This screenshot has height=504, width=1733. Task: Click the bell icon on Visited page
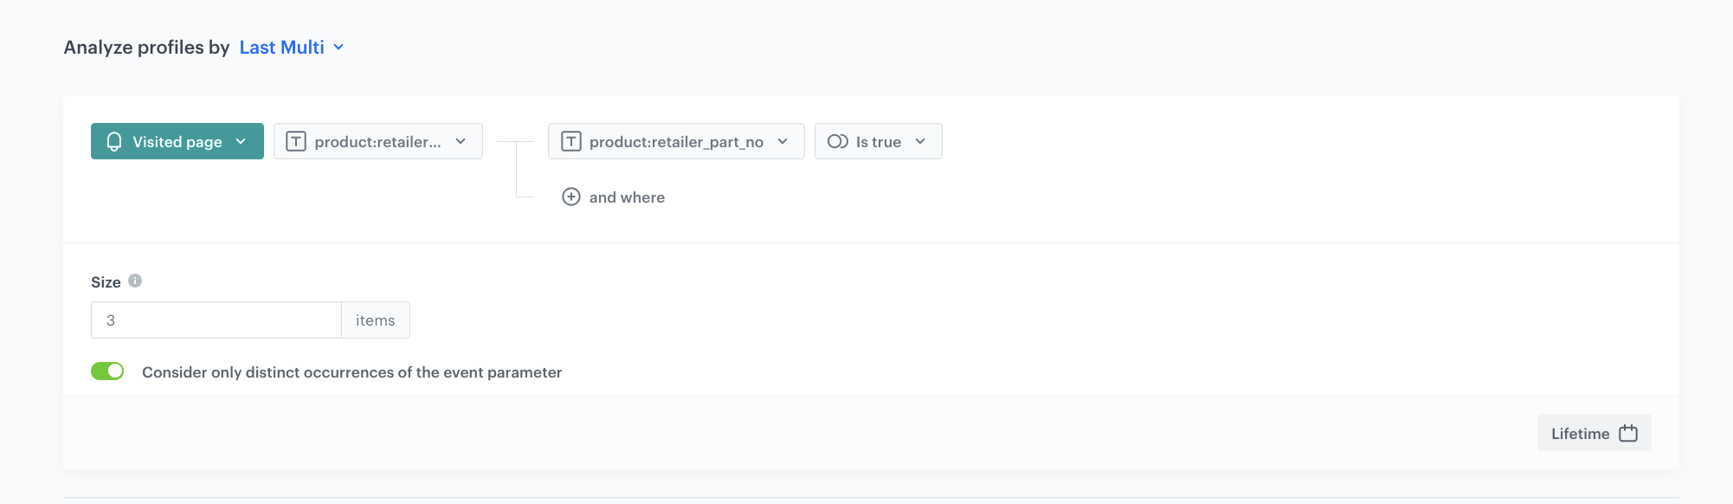coord(114,142)
